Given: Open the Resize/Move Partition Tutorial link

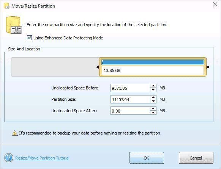Looking at the screenshot, I should (x=42, y=158).
